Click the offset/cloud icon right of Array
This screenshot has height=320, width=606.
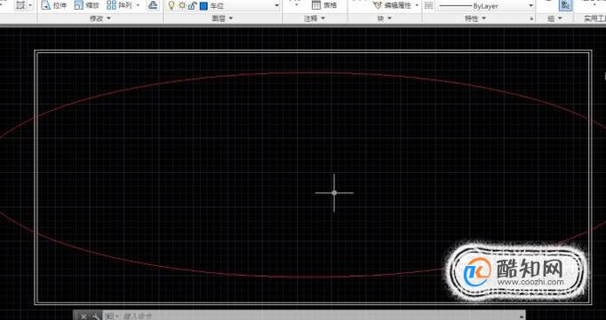(154, 5)
